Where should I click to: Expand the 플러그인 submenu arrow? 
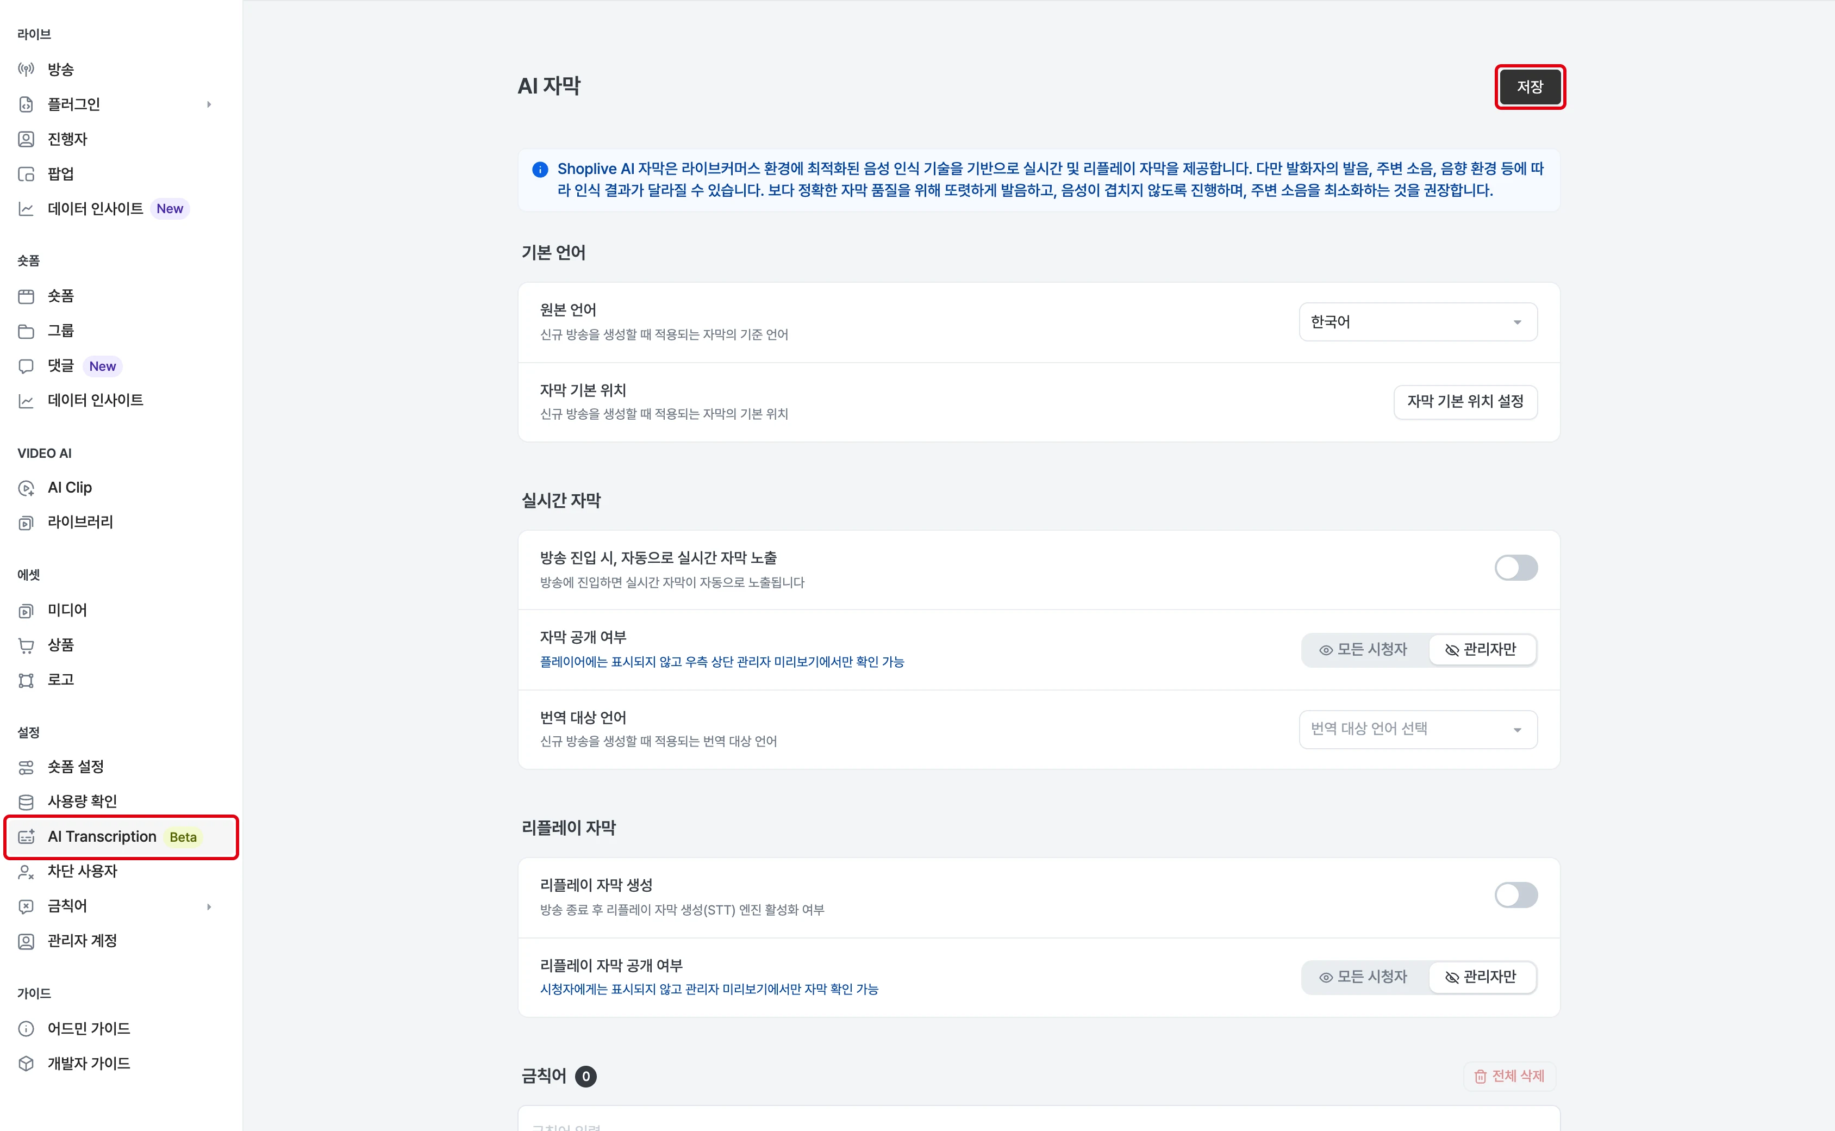tap(209, 105)
